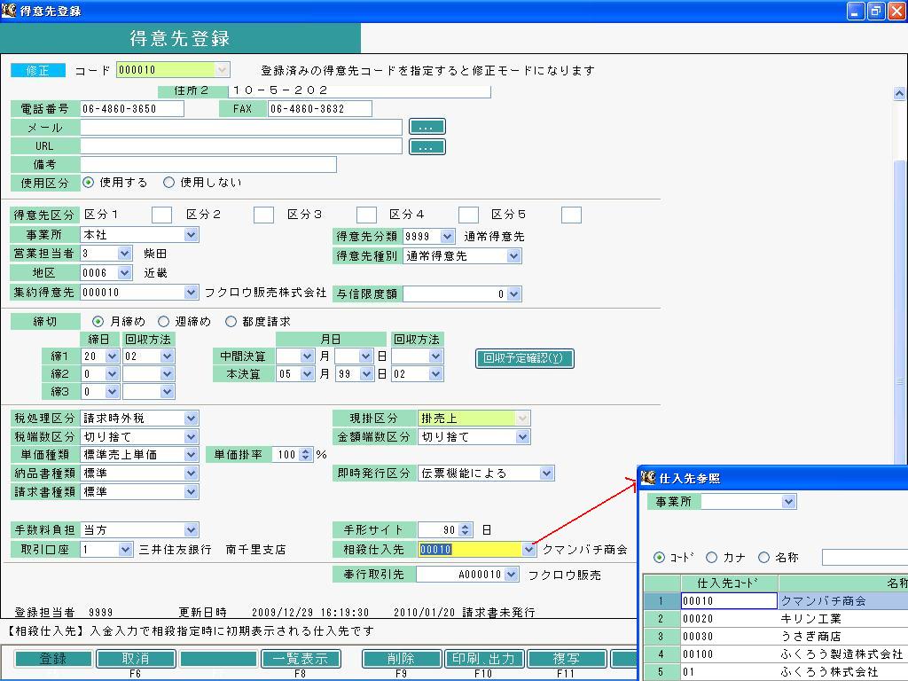Image resolution: width=908 pixels, height=681 pixels.
Task: Select カナ search radio in 仕入先参照
Action: coord(711,557)
